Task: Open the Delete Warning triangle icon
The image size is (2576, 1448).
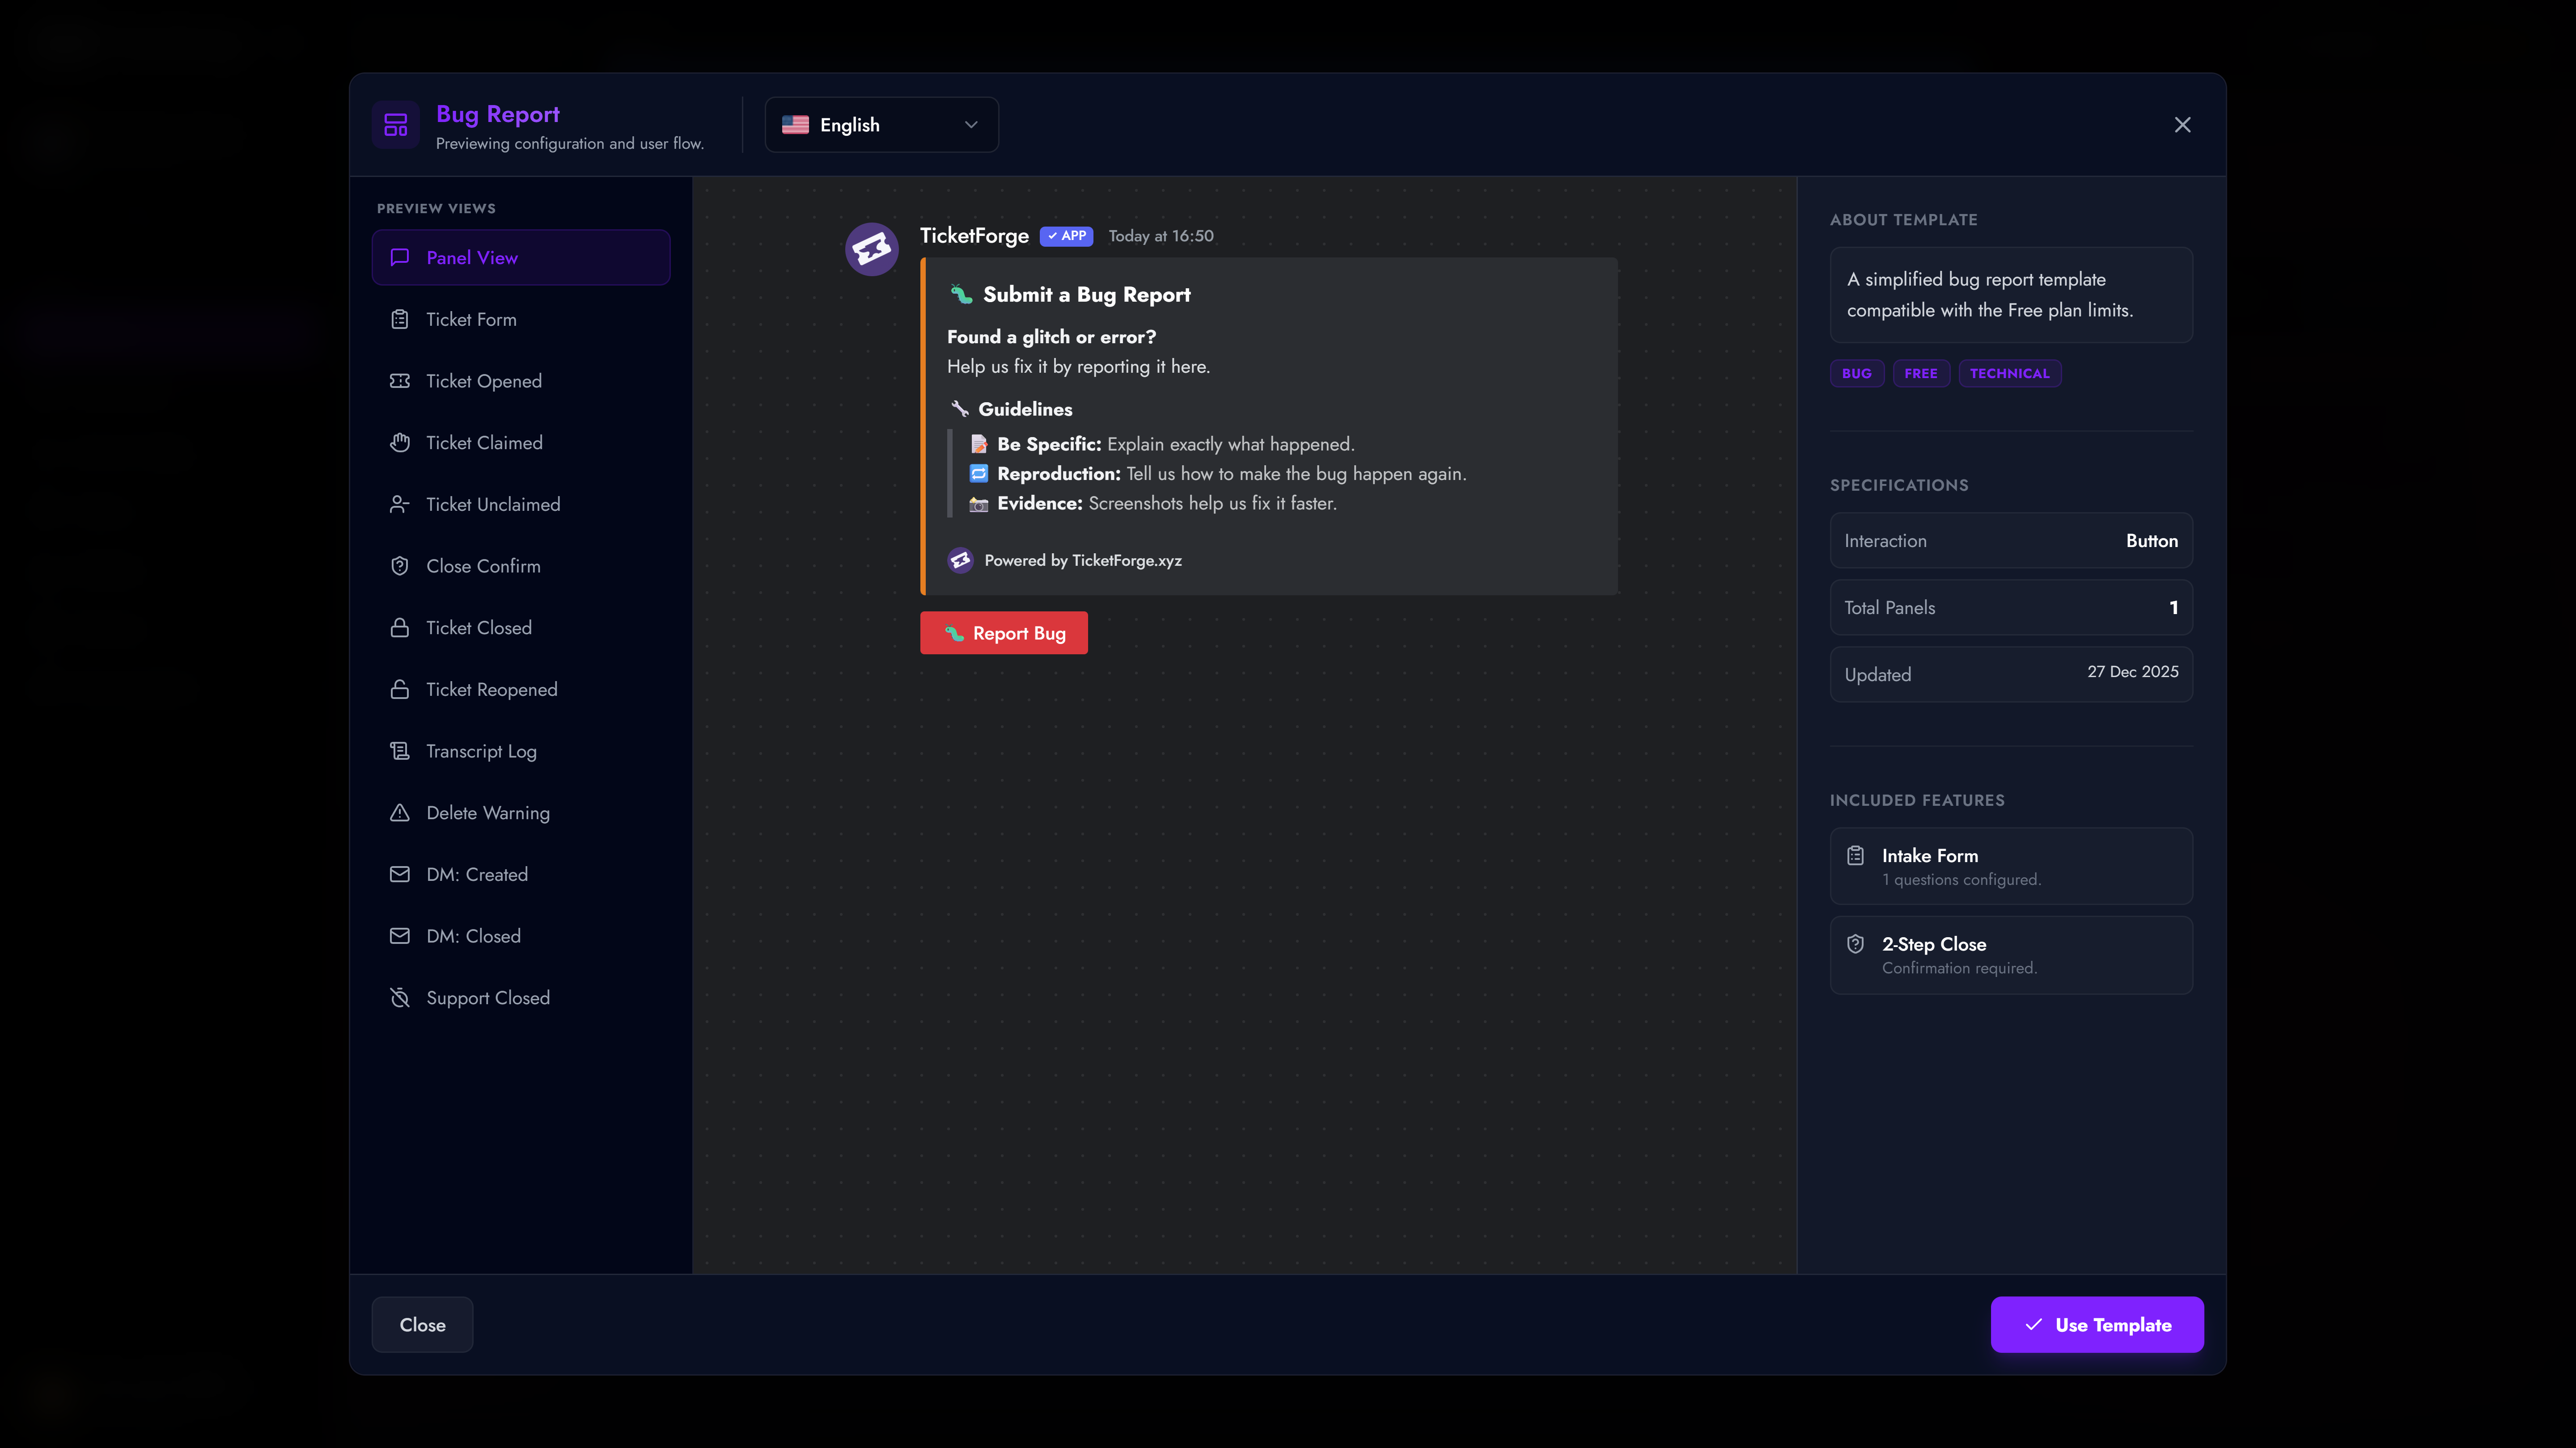Action: click(x=400, y=812)
